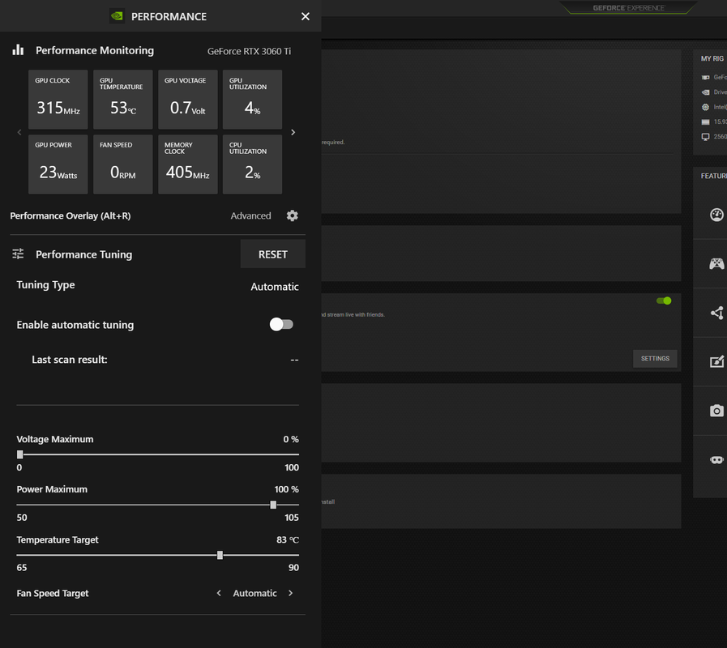Click the Power Maximum slider handle
The image size is (727, 648).
(x=273, y=505)
